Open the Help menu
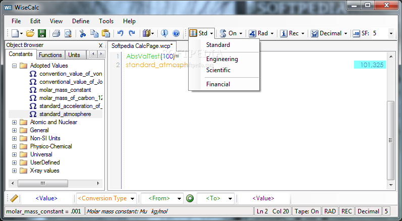The image size is (402, 221). pyautogui.click(x=129, y=21)
